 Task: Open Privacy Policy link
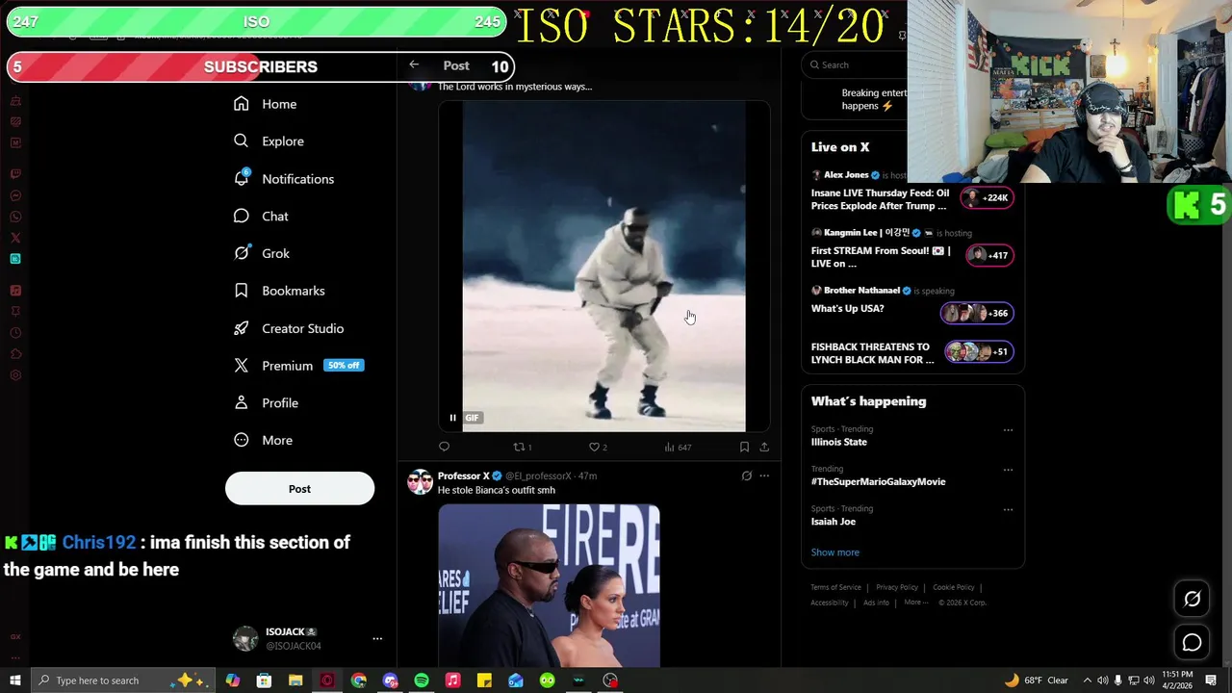tap(896, 587)
